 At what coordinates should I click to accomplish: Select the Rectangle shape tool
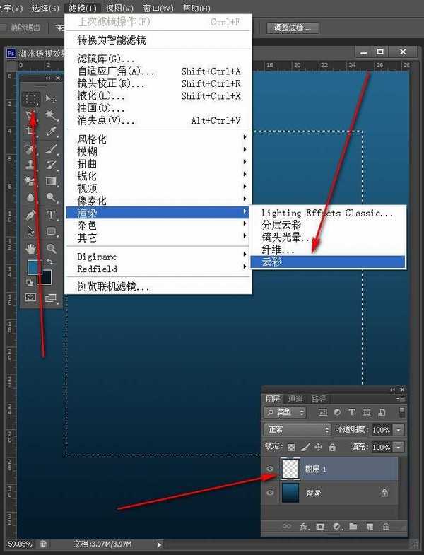(x=51, y=231)
